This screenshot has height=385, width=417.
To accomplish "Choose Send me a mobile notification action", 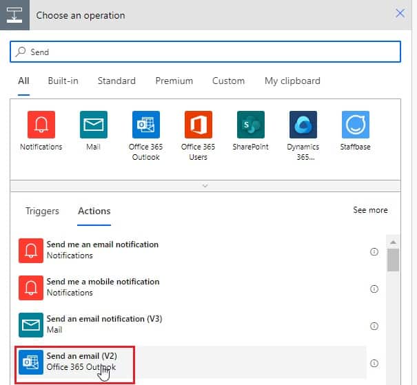I will pyautogui.click(x=192, y=288).
